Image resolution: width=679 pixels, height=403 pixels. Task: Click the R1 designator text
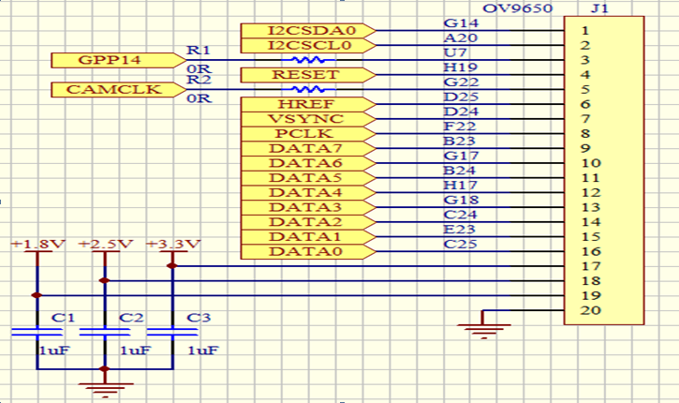(x=199, y=51)
